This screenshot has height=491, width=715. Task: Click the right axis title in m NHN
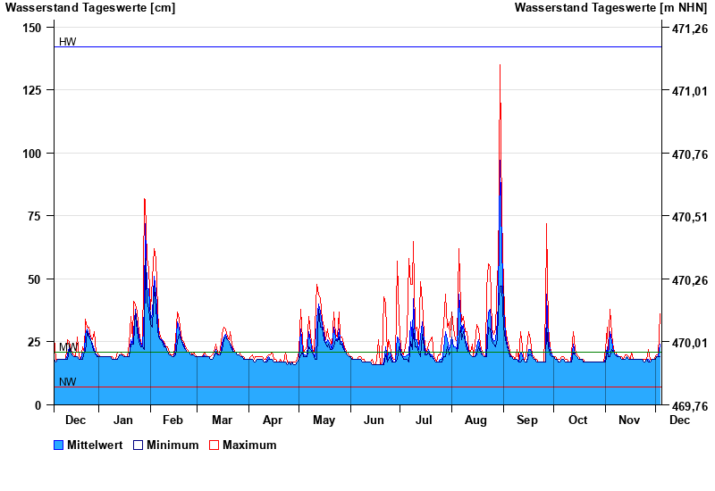coord(611,8)
